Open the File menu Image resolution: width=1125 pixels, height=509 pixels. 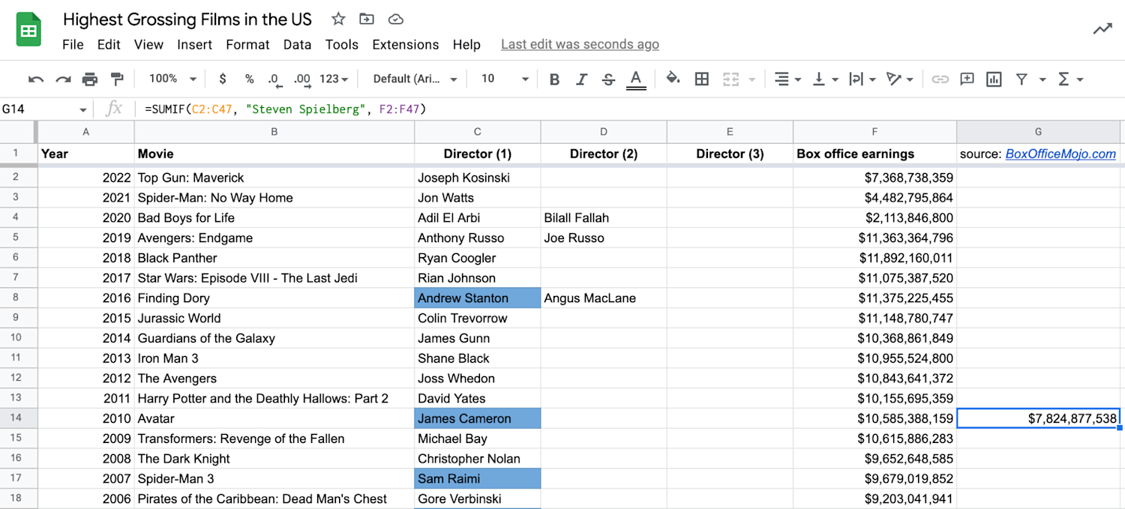click(73, 45)
